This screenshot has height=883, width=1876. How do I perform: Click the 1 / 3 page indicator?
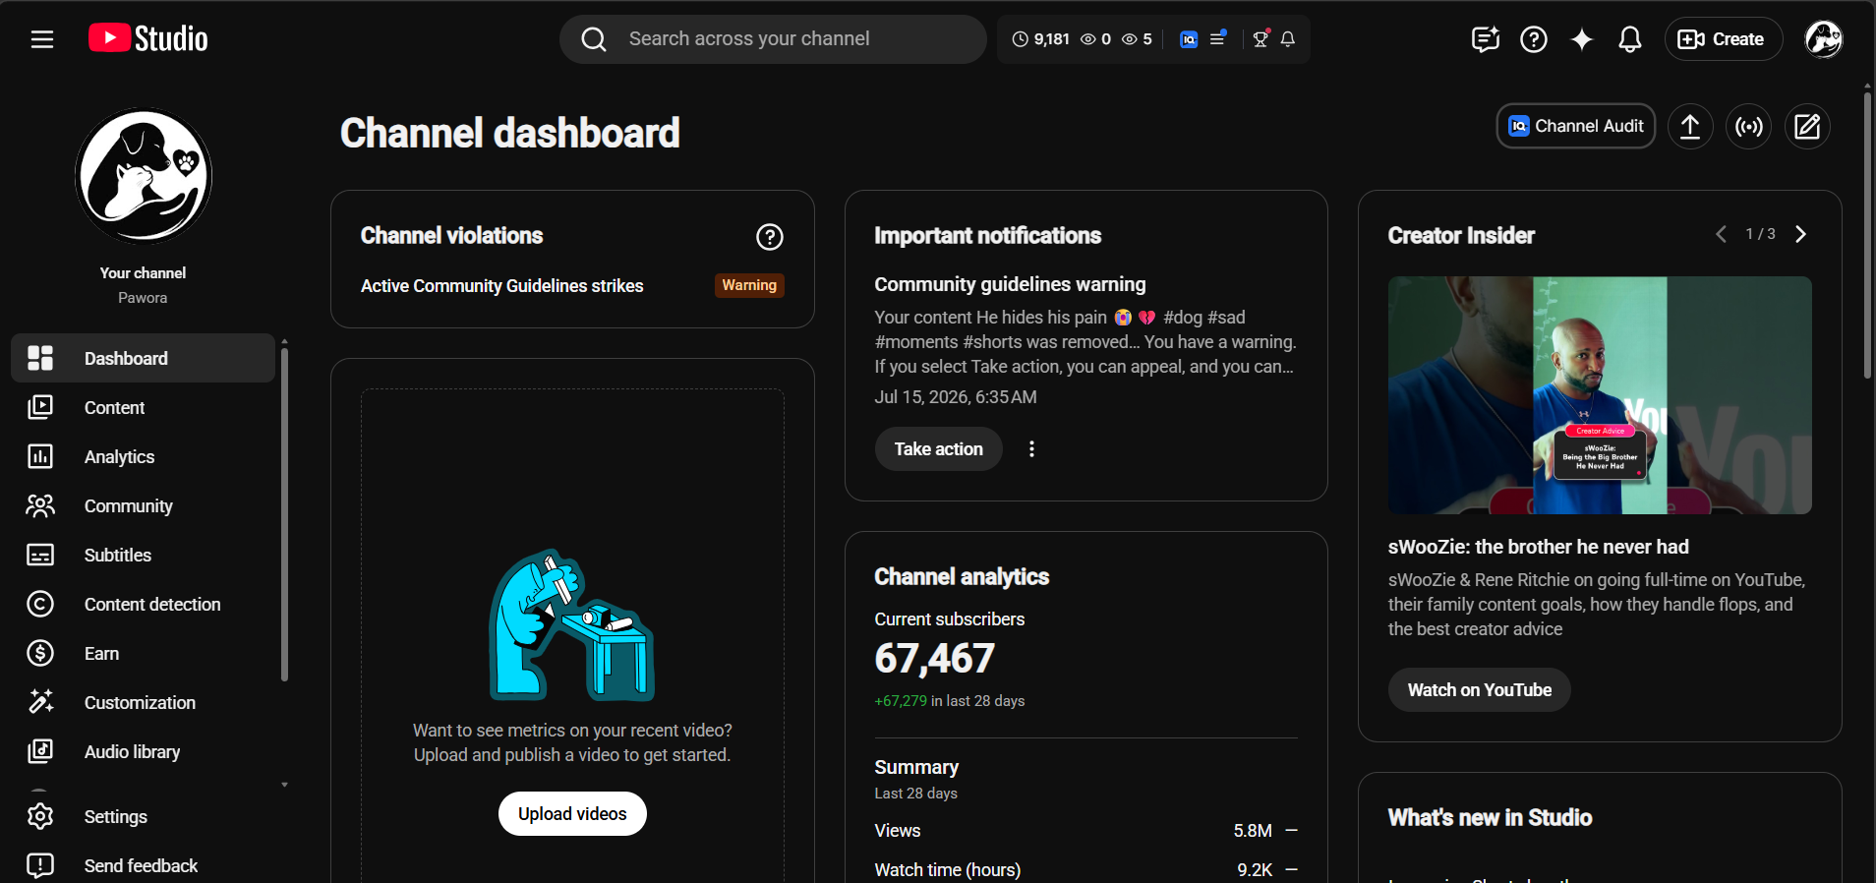click(x=1761, y=234)
